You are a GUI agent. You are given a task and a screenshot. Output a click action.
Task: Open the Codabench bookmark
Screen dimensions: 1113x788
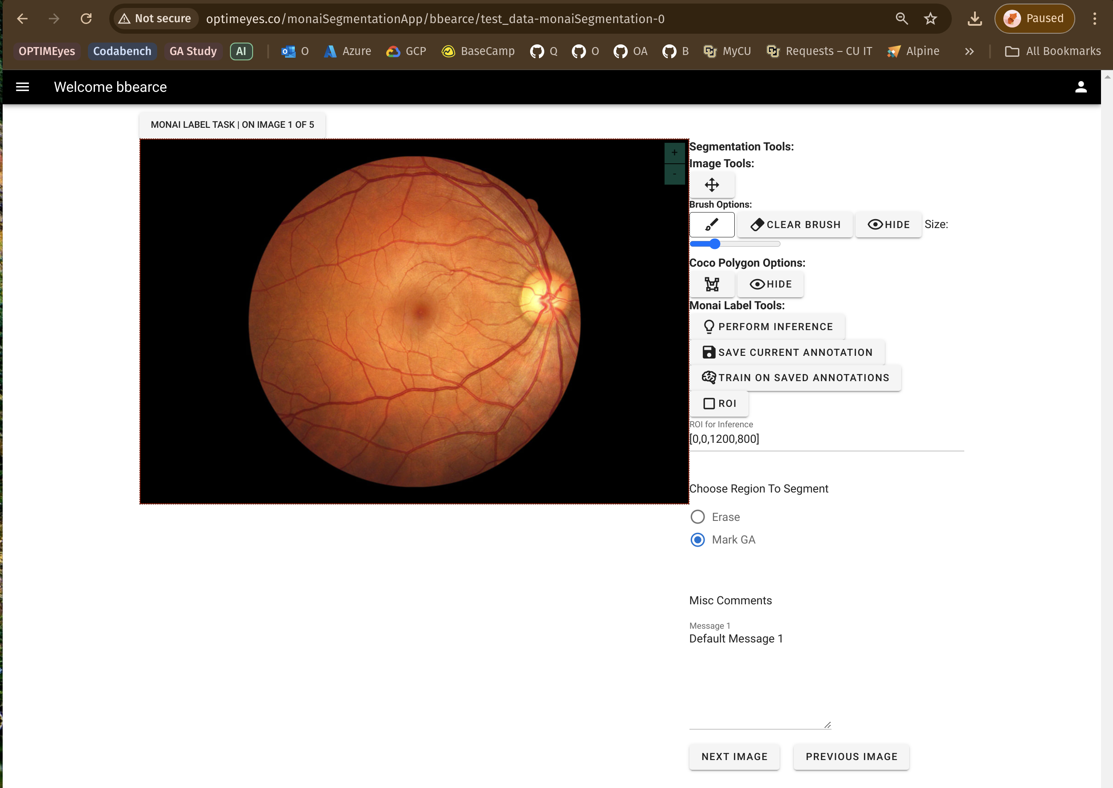point(122,51)
